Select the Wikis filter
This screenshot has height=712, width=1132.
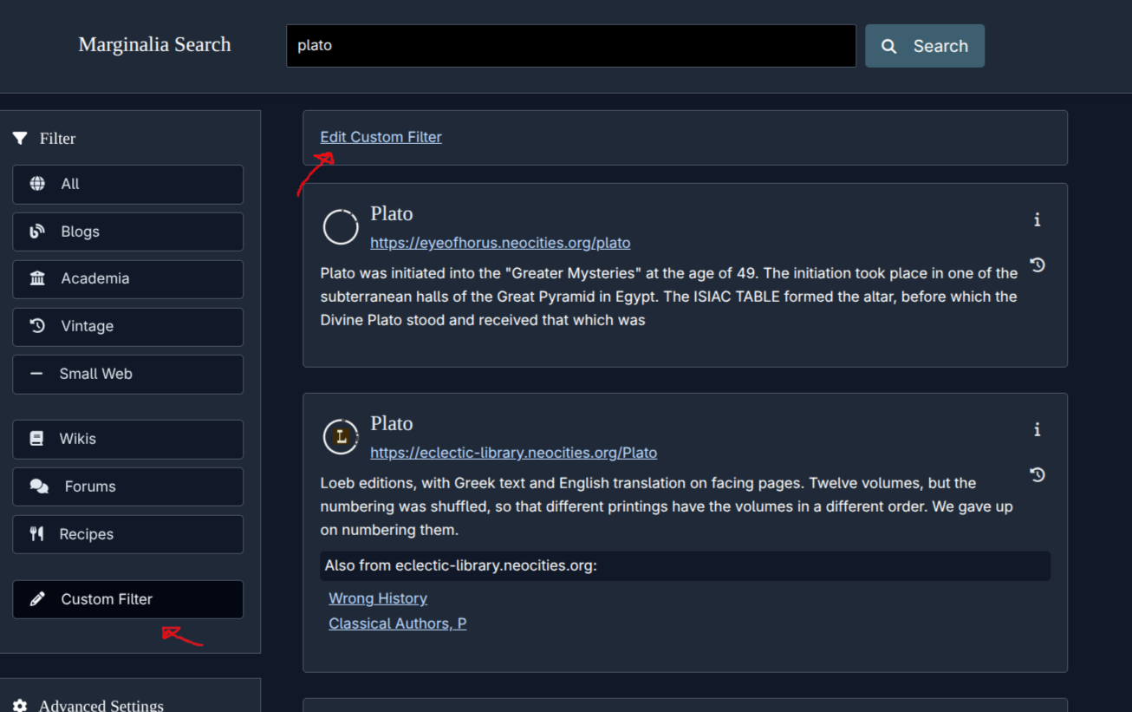click(x=127, y=440)
